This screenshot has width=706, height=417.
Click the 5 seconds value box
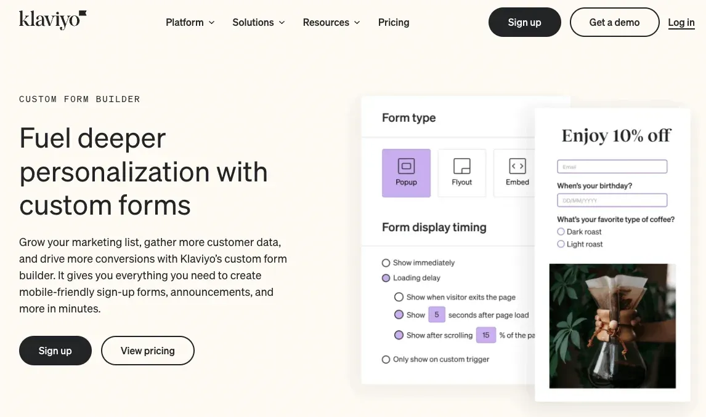(437, 314)
